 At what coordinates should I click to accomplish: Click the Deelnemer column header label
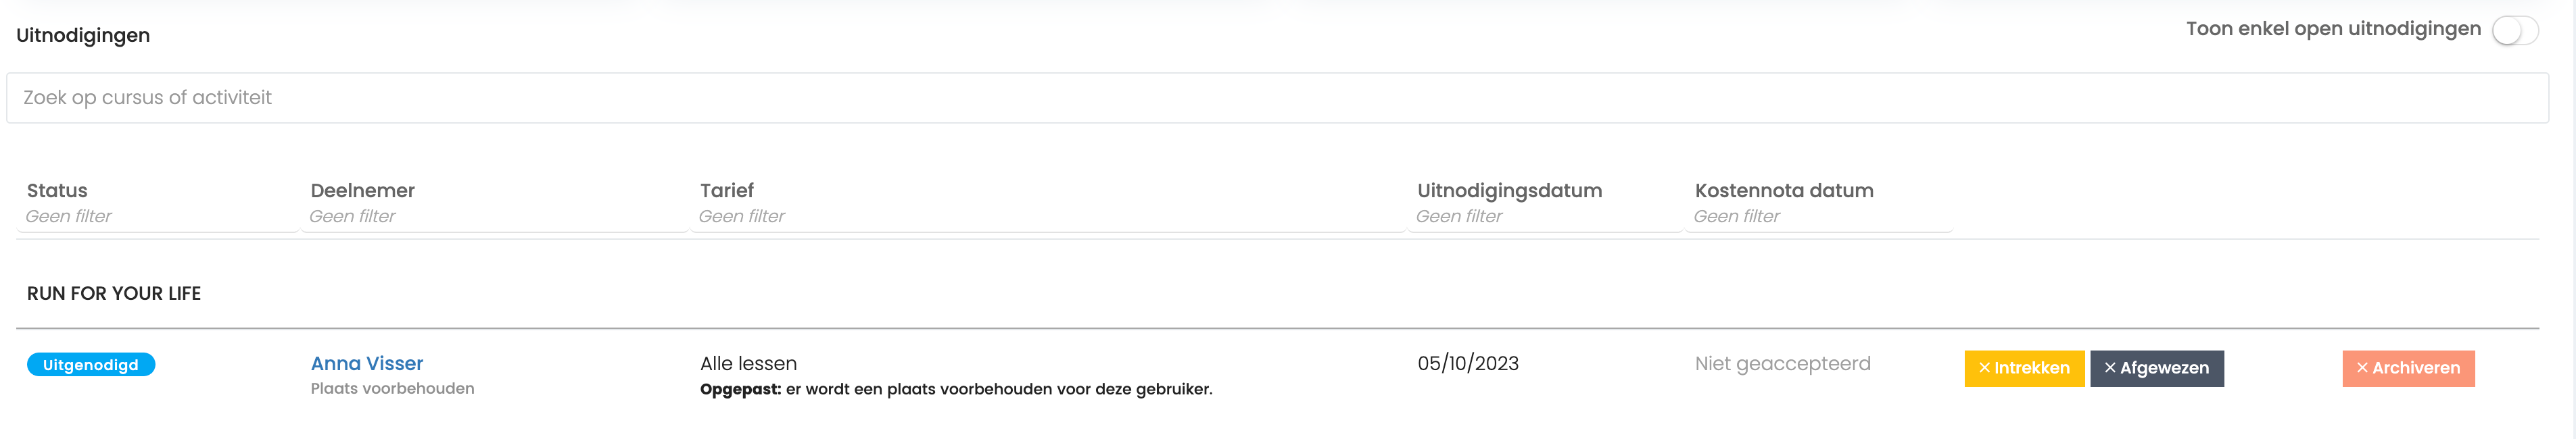coord(362,190)
